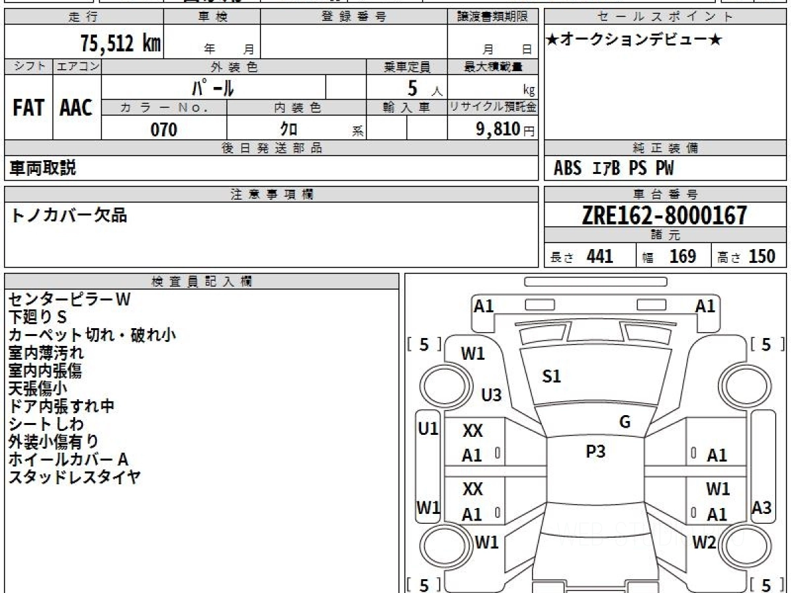Select the FAT shift value
Viewport: 791px width, 593px height.
pos(28,107)
